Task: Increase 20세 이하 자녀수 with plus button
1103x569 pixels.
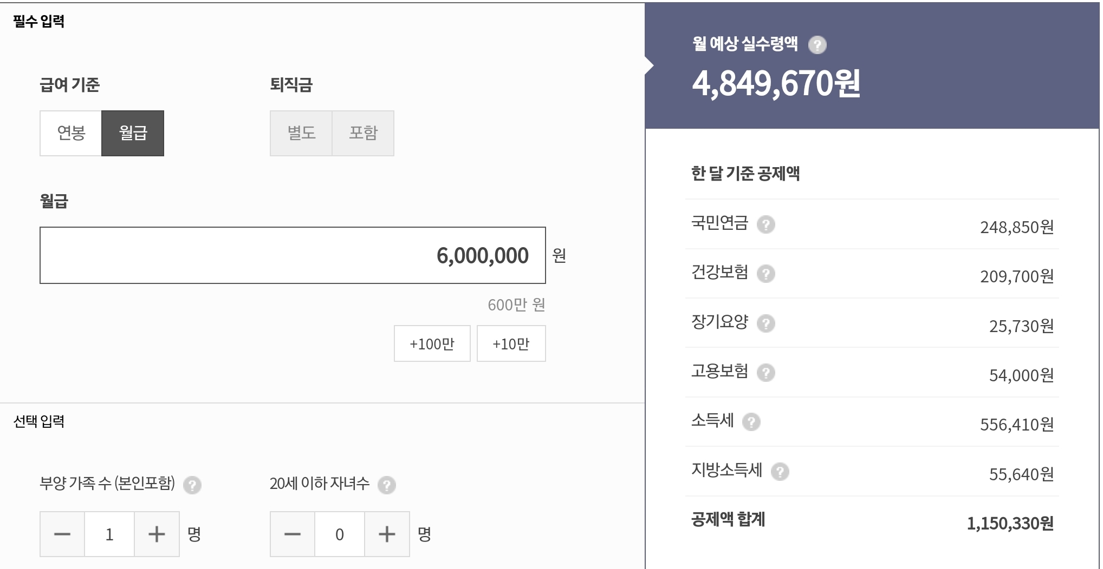Action: (387, 534)
